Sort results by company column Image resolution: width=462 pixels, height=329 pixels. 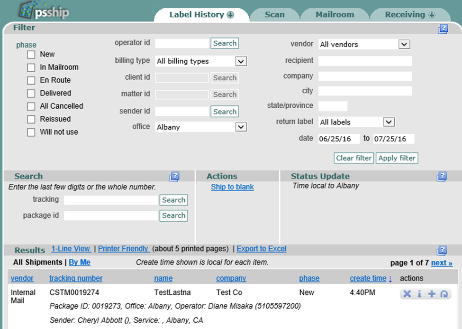(x=231, y=278)
